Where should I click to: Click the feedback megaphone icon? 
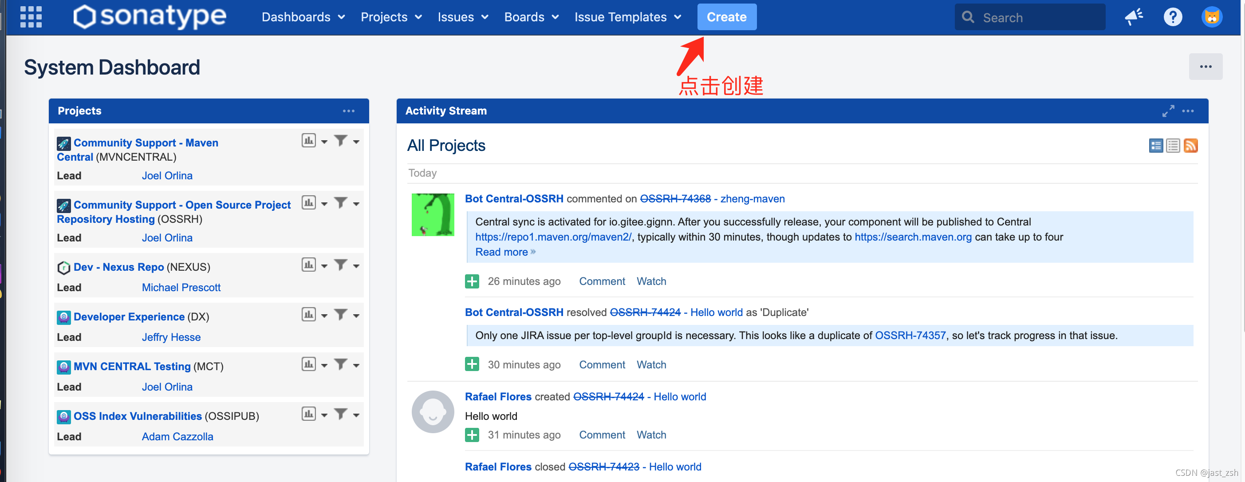point(1133,17)
